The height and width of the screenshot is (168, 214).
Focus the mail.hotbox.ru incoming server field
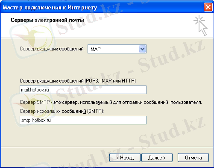pos(83,90)
